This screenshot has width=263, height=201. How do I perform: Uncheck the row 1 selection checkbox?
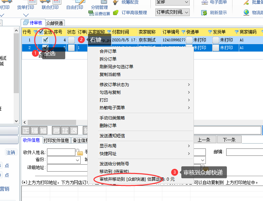pos(46,40)
